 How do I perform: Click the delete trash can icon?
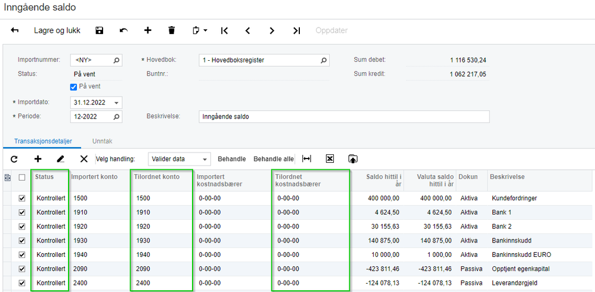coord(172,31)
